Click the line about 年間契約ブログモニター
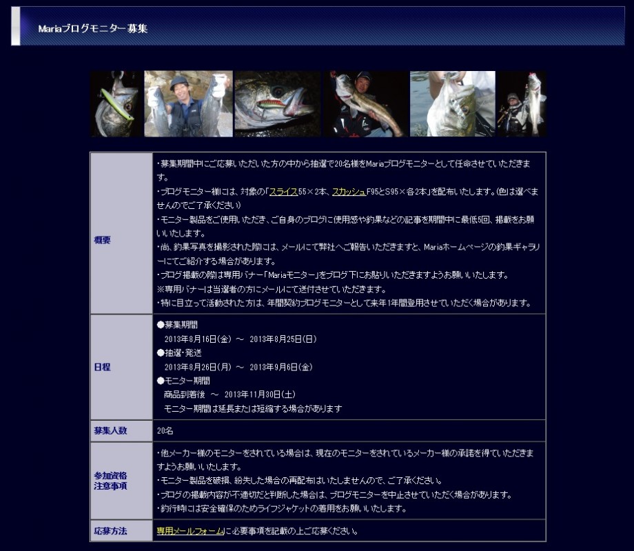Screen dimensions: 634x551 (x=345, y=303)
